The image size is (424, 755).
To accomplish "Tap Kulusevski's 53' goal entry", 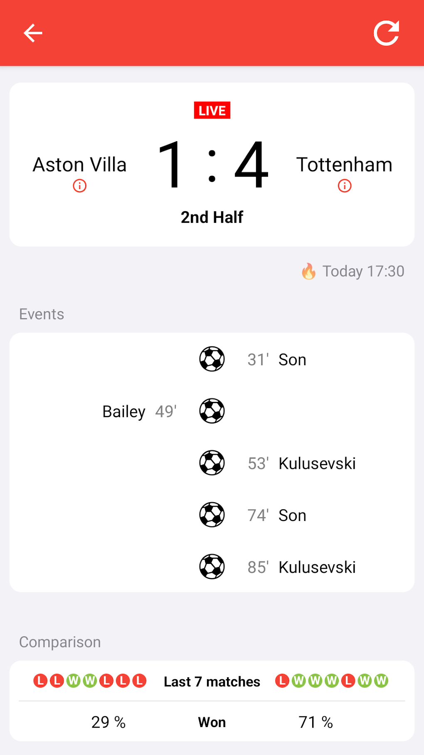I will click(x=317, y=463).
